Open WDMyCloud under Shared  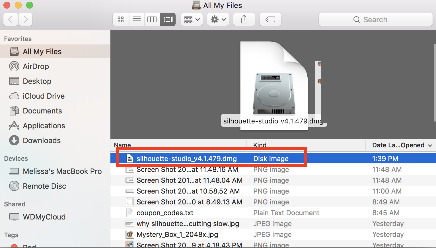[44, 217]
